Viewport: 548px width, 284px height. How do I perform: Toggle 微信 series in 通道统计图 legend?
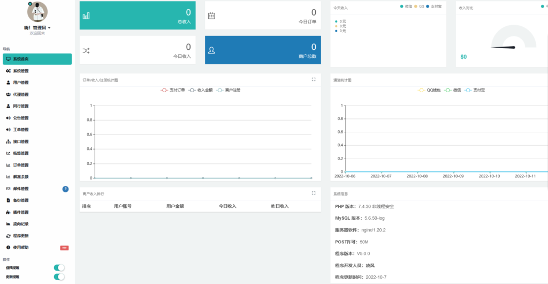(x=453, y=90)
